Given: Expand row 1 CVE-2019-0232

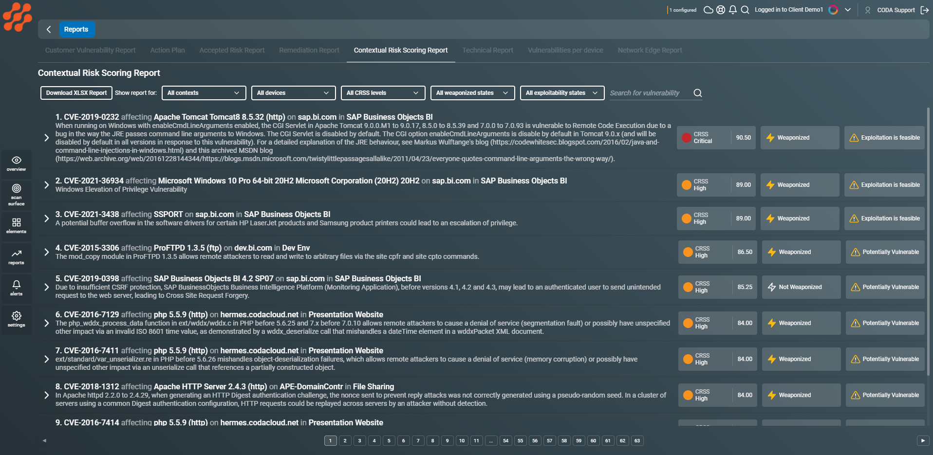Looking at the screenshot, I should (x=47, y=138).
